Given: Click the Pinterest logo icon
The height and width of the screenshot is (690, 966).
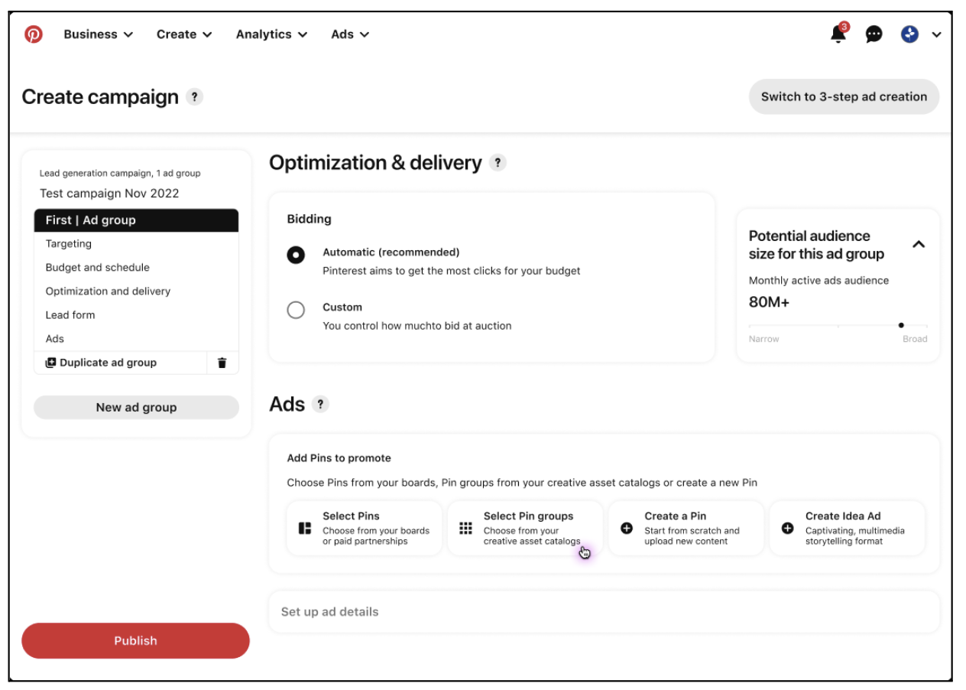Looking at the screenshot, I should 34,34.
